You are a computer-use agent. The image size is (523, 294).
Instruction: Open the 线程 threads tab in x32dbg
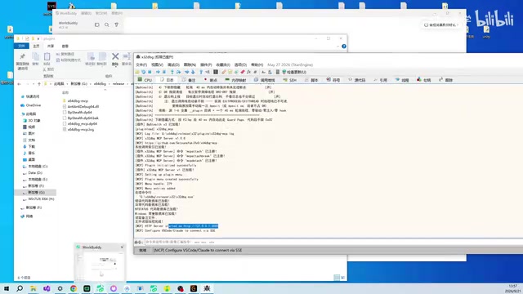click(x=402, y=80)
